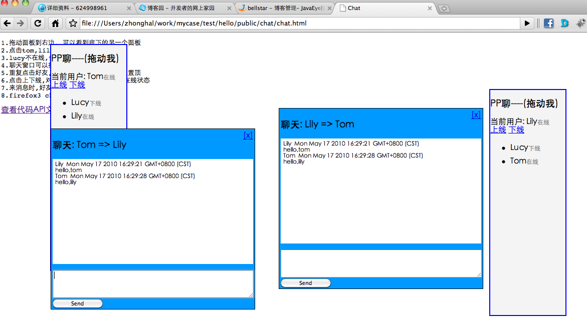Image resolution: width=587 pixels, height=330 pixels.
Task: Click resize grip of Tom => Lily input
Action: pyautogui.click(x=251, y=295)
